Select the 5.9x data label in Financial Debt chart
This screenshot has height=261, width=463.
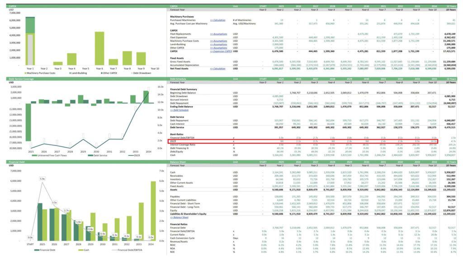[42, 179]
